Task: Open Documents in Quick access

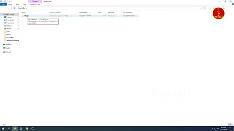Action: pyautogui.click(x=10, y=23)
